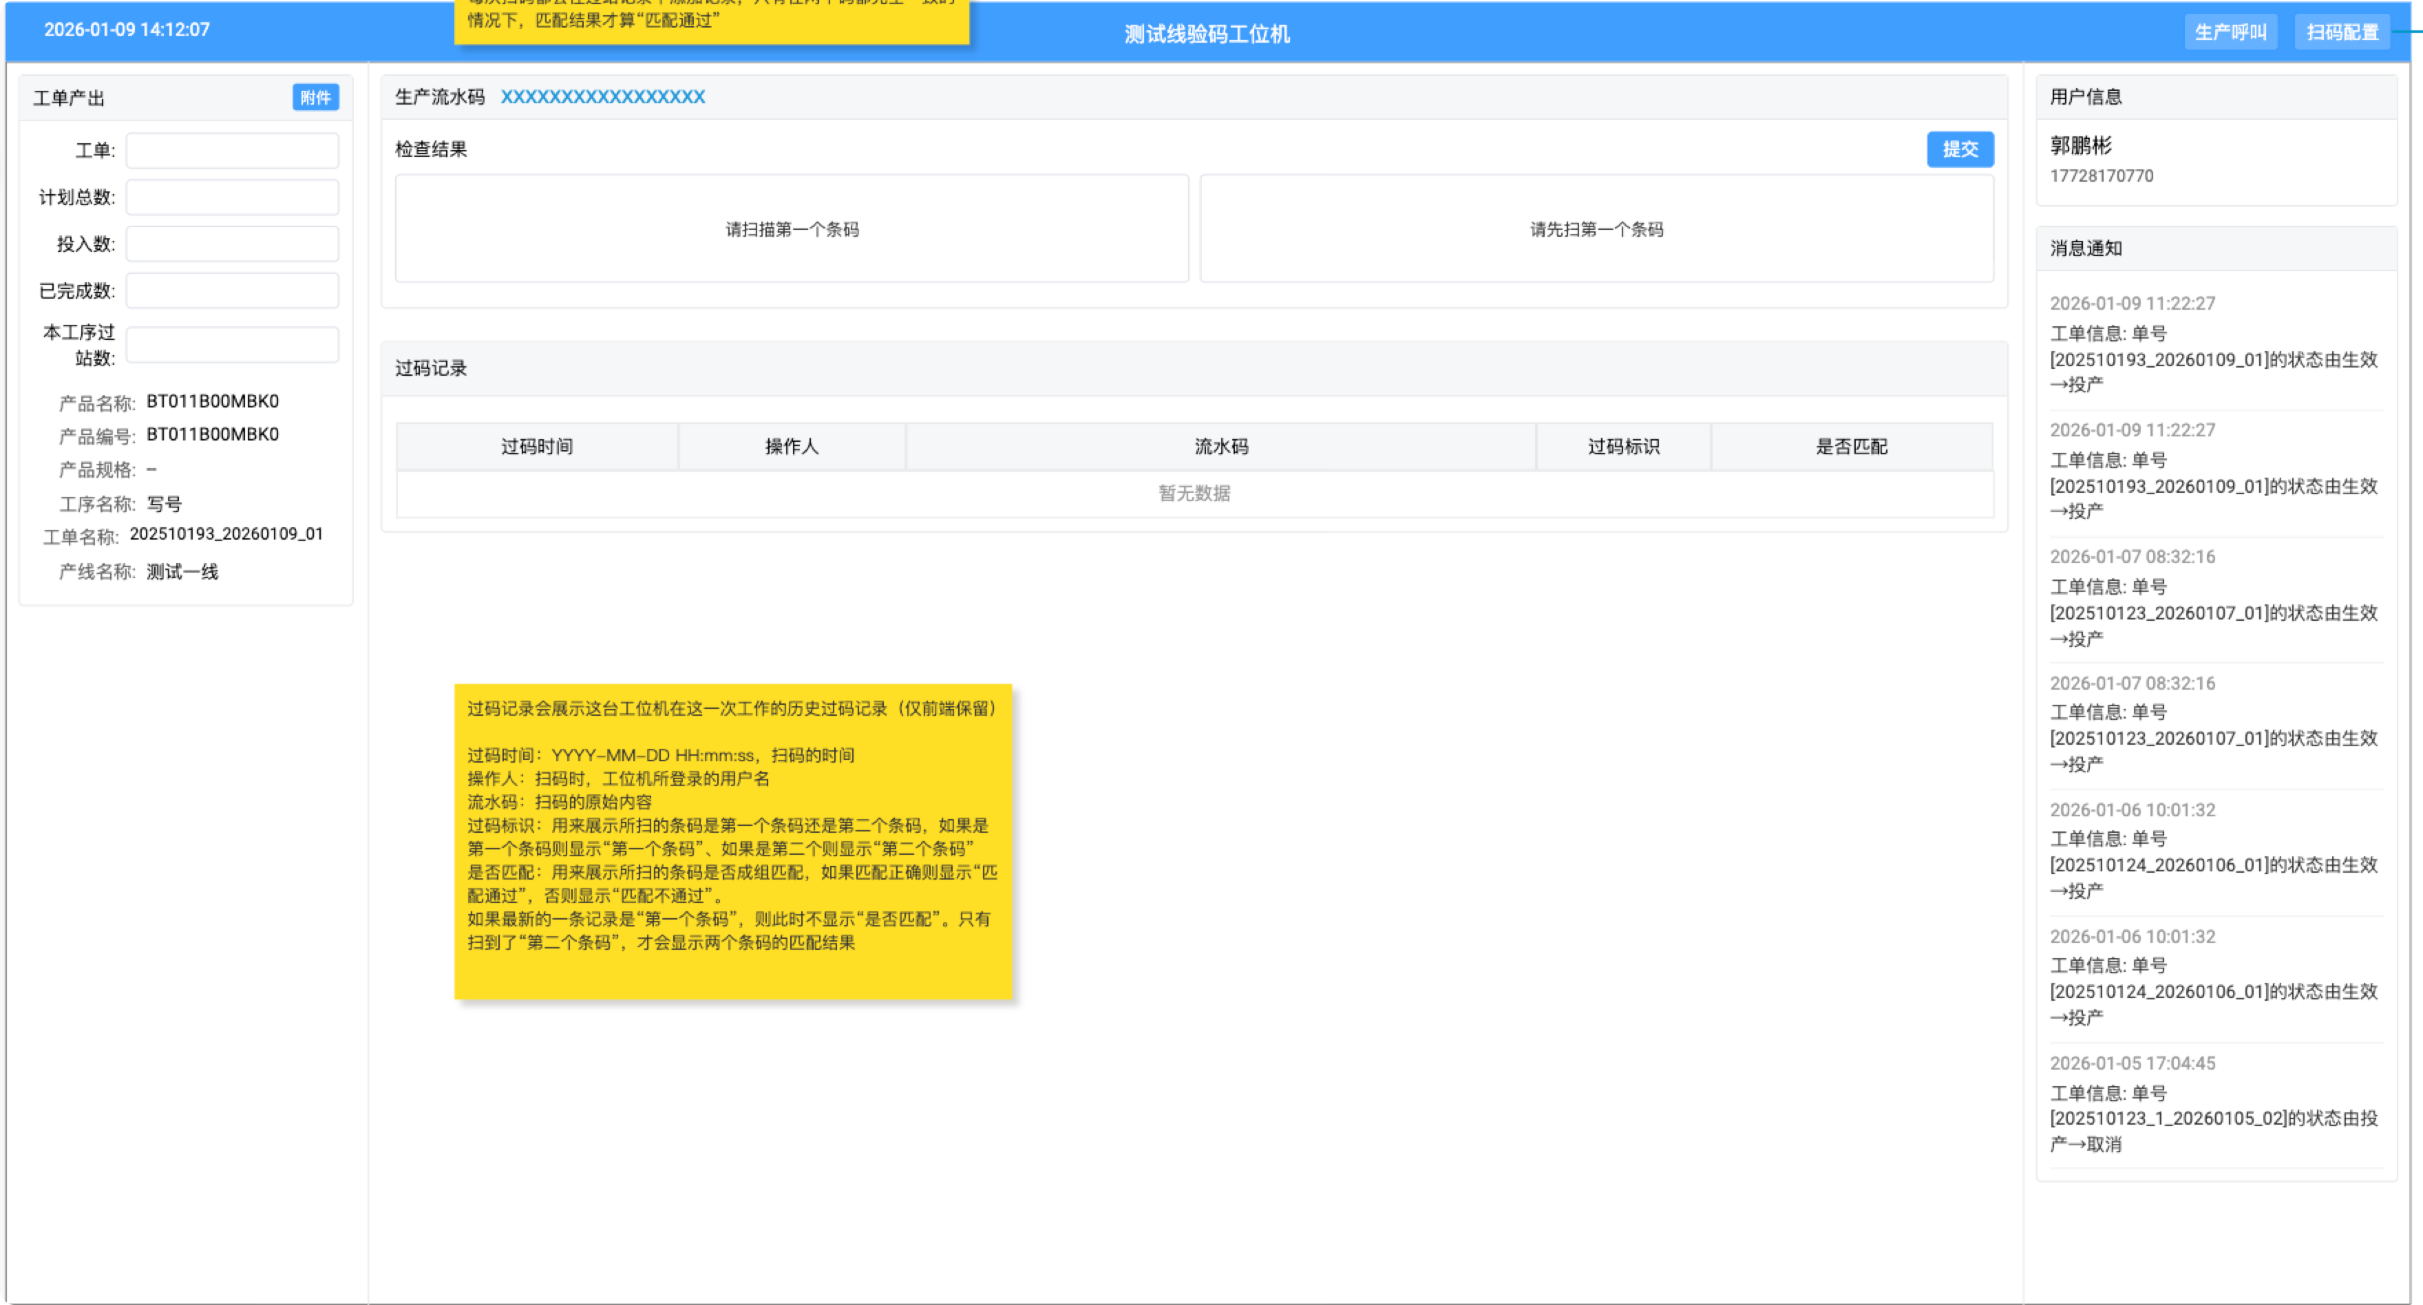Click the 操作人 column header
This screenshot has height=1305, width=2423.
(x=791, y=447)
